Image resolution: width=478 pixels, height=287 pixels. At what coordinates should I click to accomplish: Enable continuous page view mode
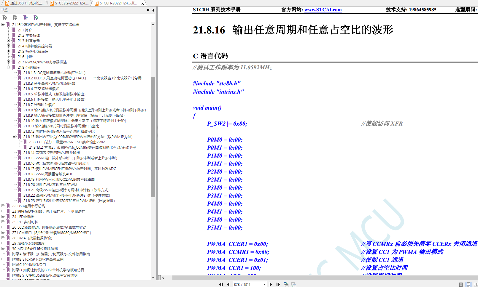pos(468,284)
